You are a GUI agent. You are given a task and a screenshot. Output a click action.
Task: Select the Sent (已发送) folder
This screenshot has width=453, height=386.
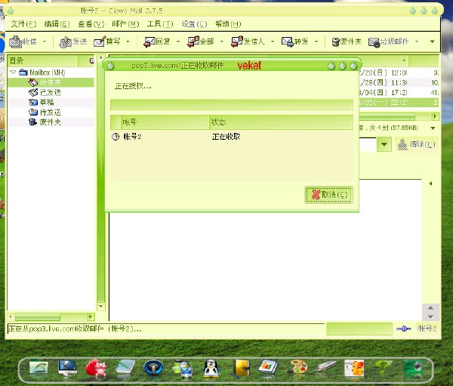click(x=51, y=92)
